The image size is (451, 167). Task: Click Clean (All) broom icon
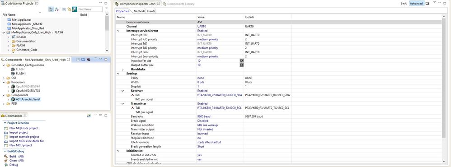(x=6, y=161)
